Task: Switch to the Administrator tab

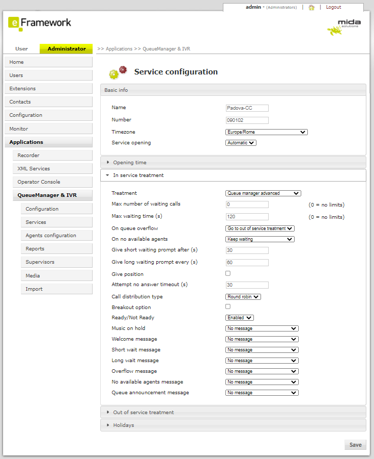Action: [x=66, y=48]
